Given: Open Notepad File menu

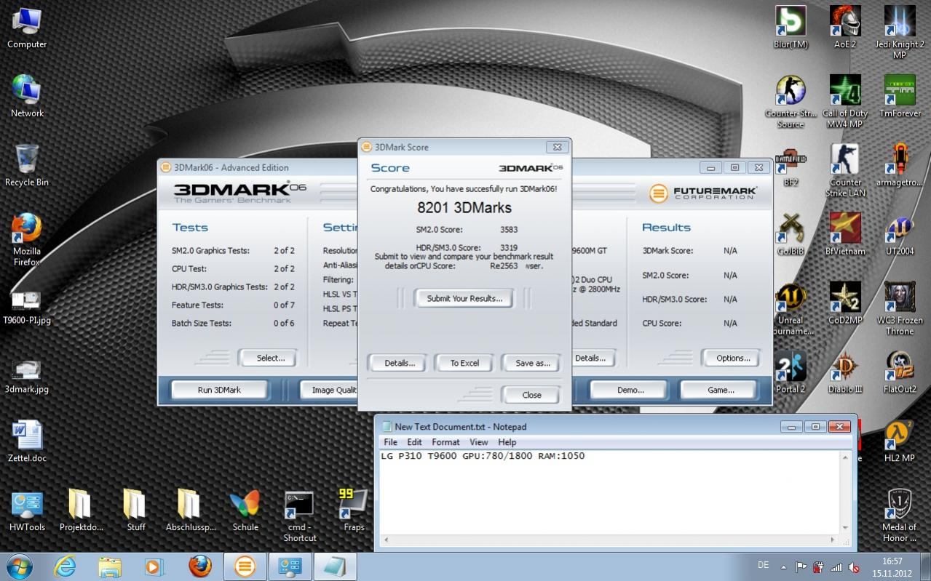Looking at the screenshot, I should [390, 442].
